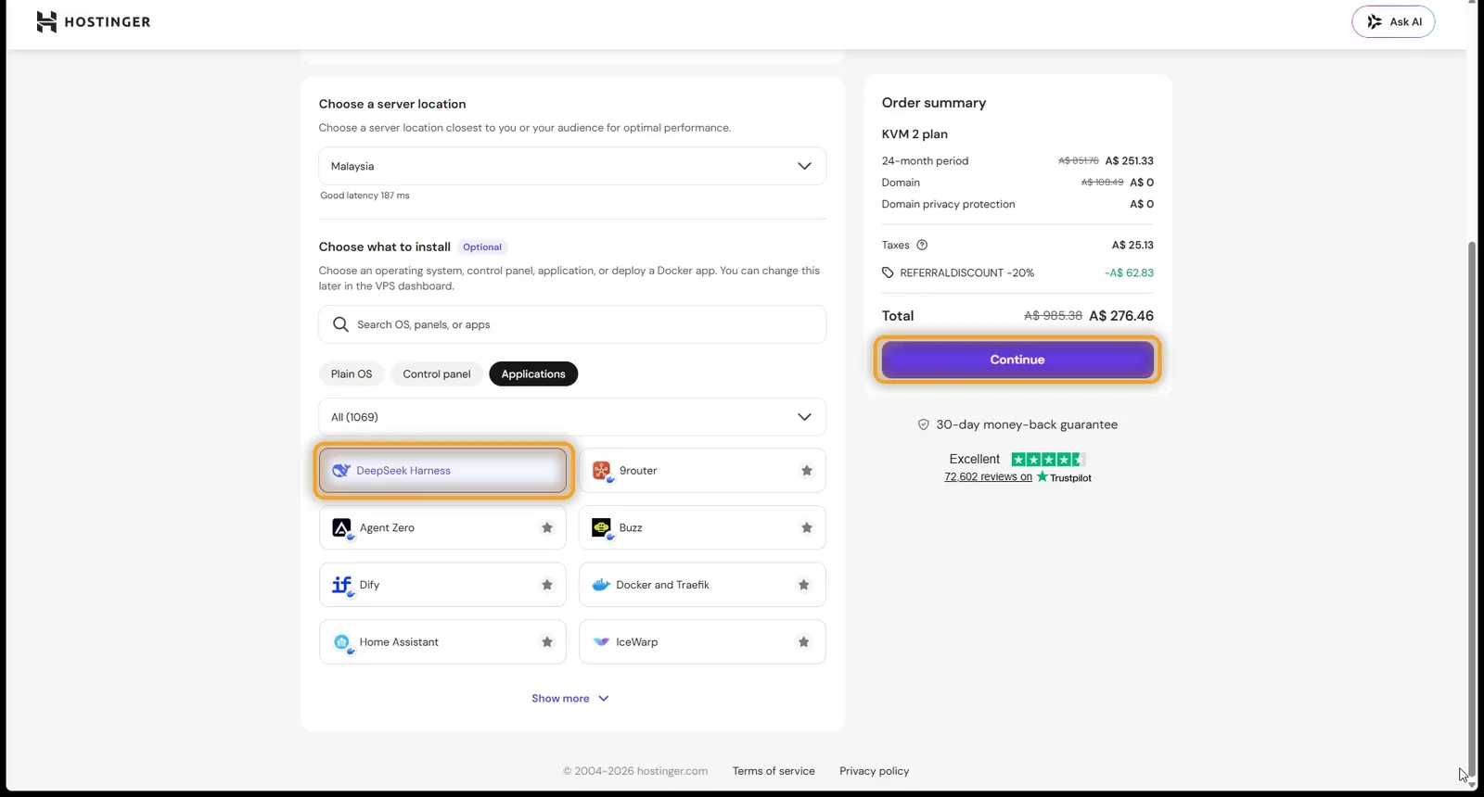Click the Dify app icon
The image size is (1484, 797).
[x=341, y=585]
